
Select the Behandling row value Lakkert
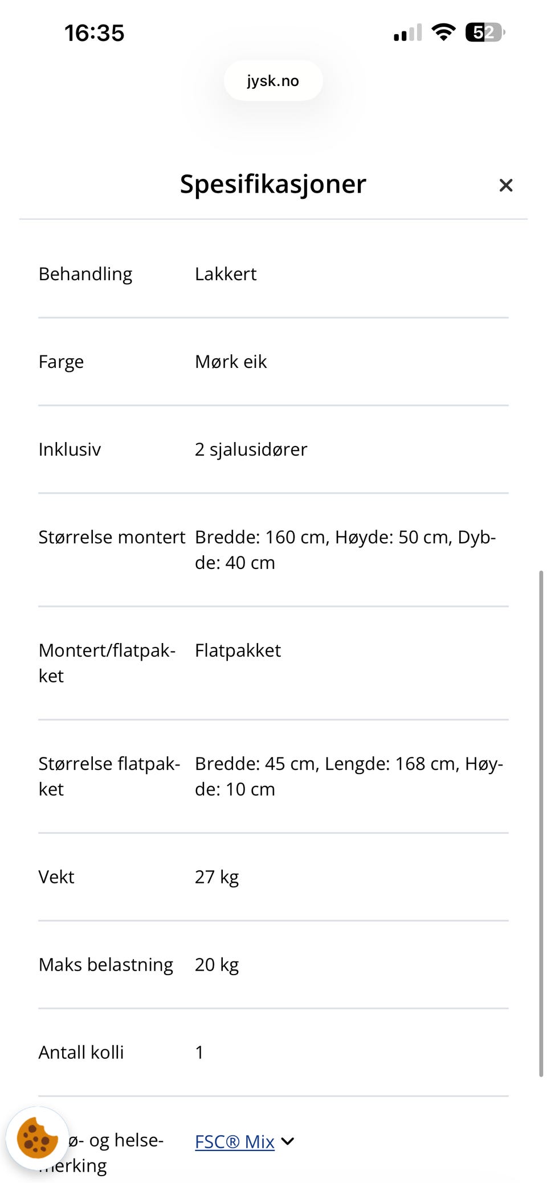click(226, 274)
